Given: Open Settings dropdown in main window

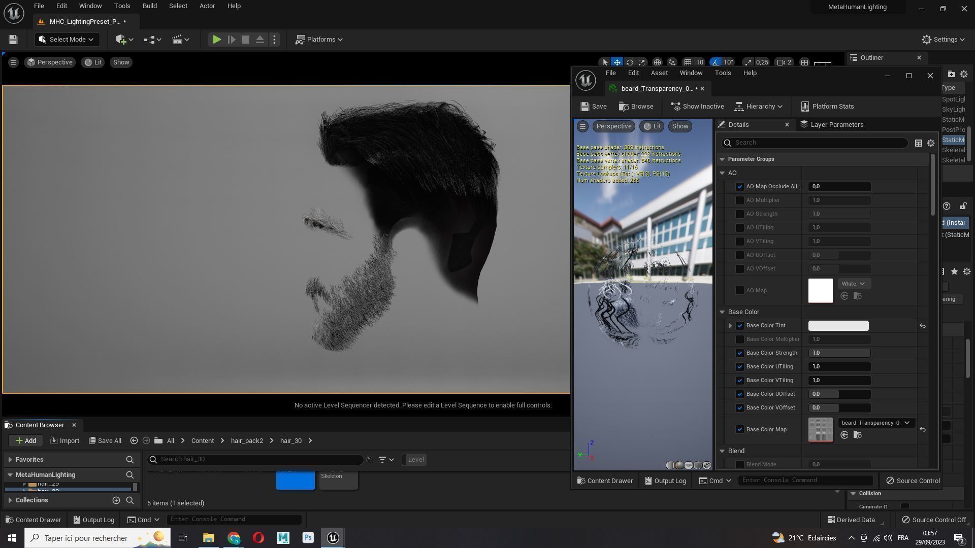Looking at the screenshot, I should pyautogui.click(x=944, y=40).
